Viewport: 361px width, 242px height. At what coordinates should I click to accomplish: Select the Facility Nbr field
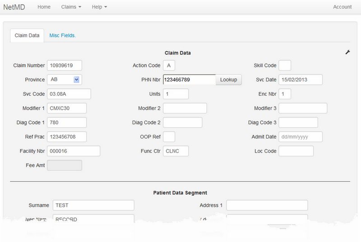[x=74, y=151]
